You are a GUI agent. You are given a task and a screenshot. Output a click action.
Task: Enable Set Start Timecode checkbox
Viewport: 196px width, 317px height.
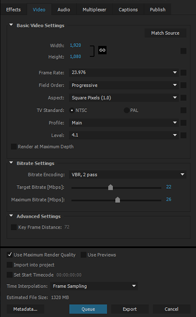click(10, 275)
